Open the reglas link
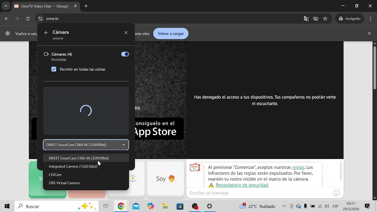Image resolution: width=377 pixels, height=212 pixels. [298, 167]
